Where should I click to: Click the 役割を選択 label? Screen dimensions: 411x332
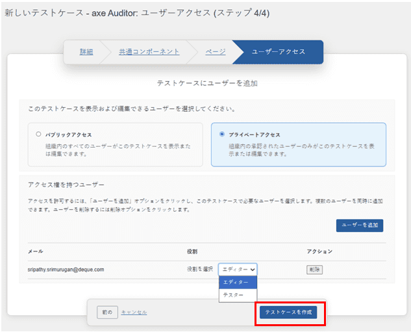tap(199, 269)
